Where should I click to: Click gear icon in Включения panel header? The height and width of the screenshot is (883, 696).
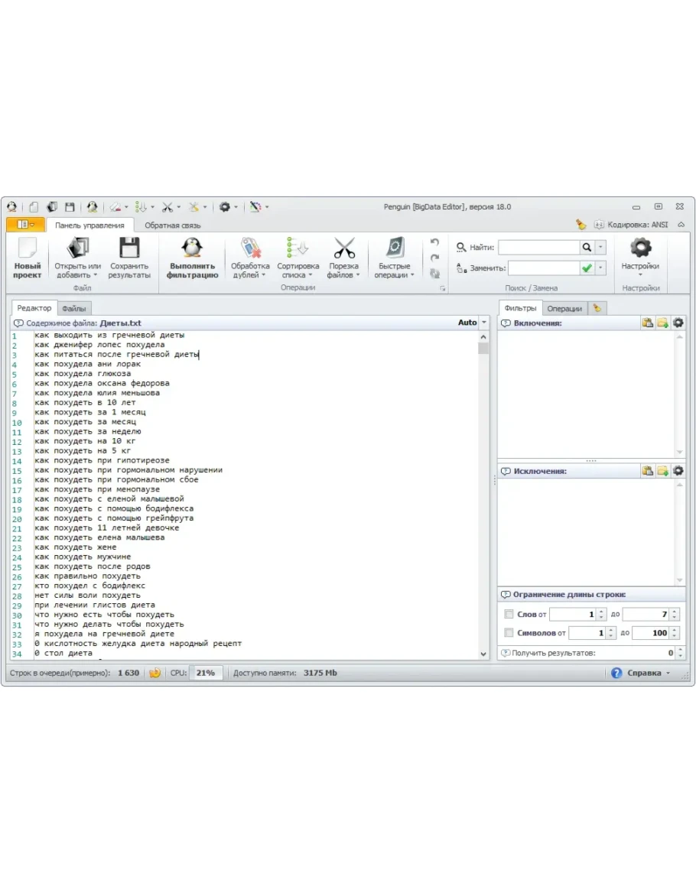678,323
